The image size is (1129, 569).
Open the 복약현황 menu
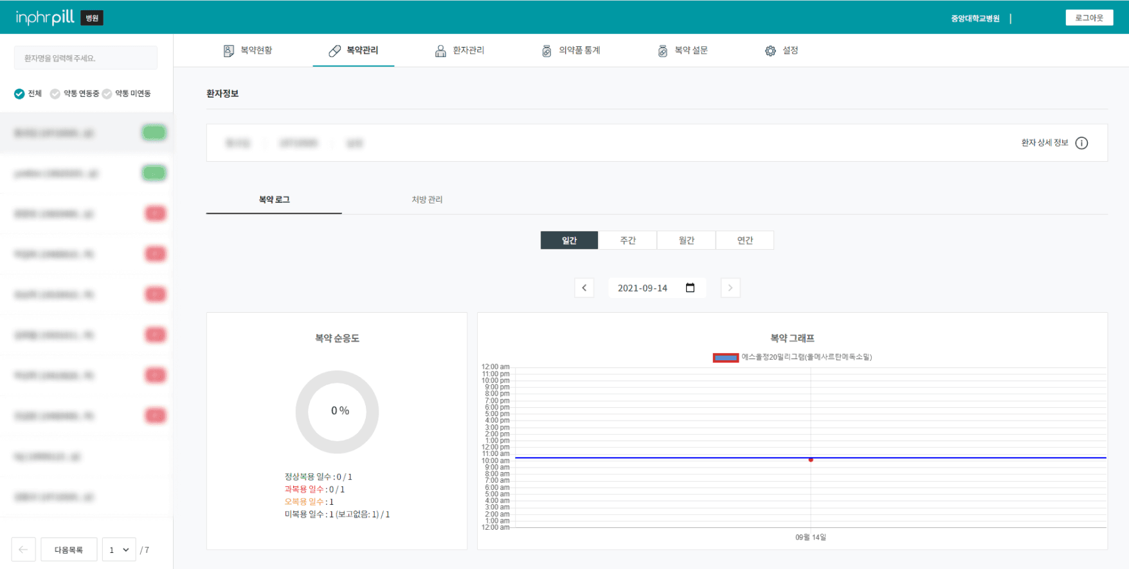pos(248,51)
